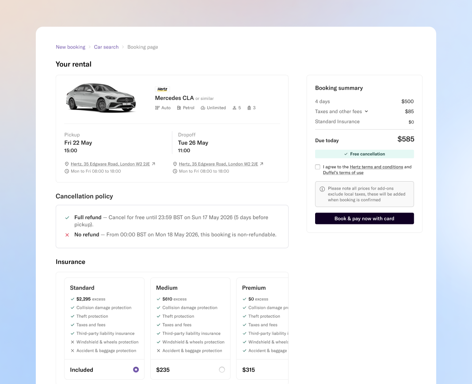
Task: Click the 4 days $500 price
Action: point(407,102)
